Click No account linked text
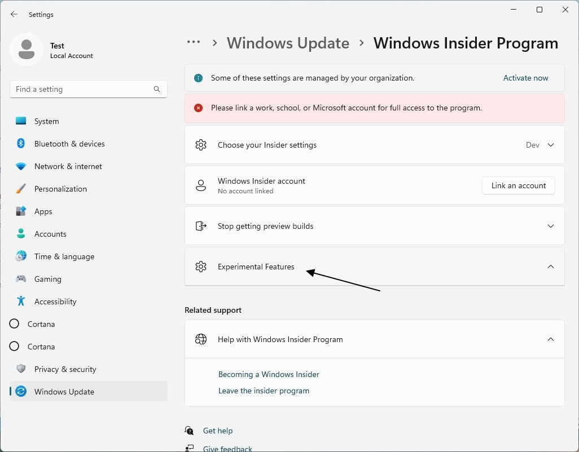The width and height of the screenshot is (579, 452). coord(245,191)
